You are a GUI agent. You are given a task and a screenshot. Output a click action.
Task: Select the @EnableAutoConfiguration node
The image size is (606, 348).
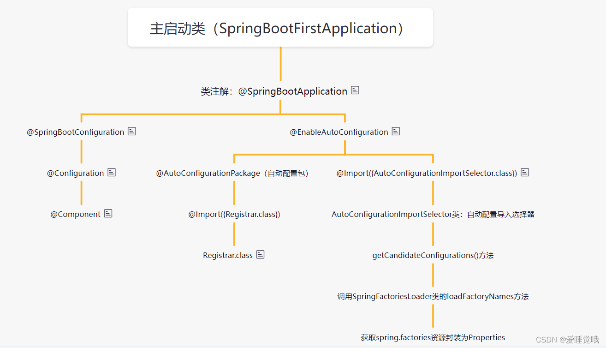(339, 132)
